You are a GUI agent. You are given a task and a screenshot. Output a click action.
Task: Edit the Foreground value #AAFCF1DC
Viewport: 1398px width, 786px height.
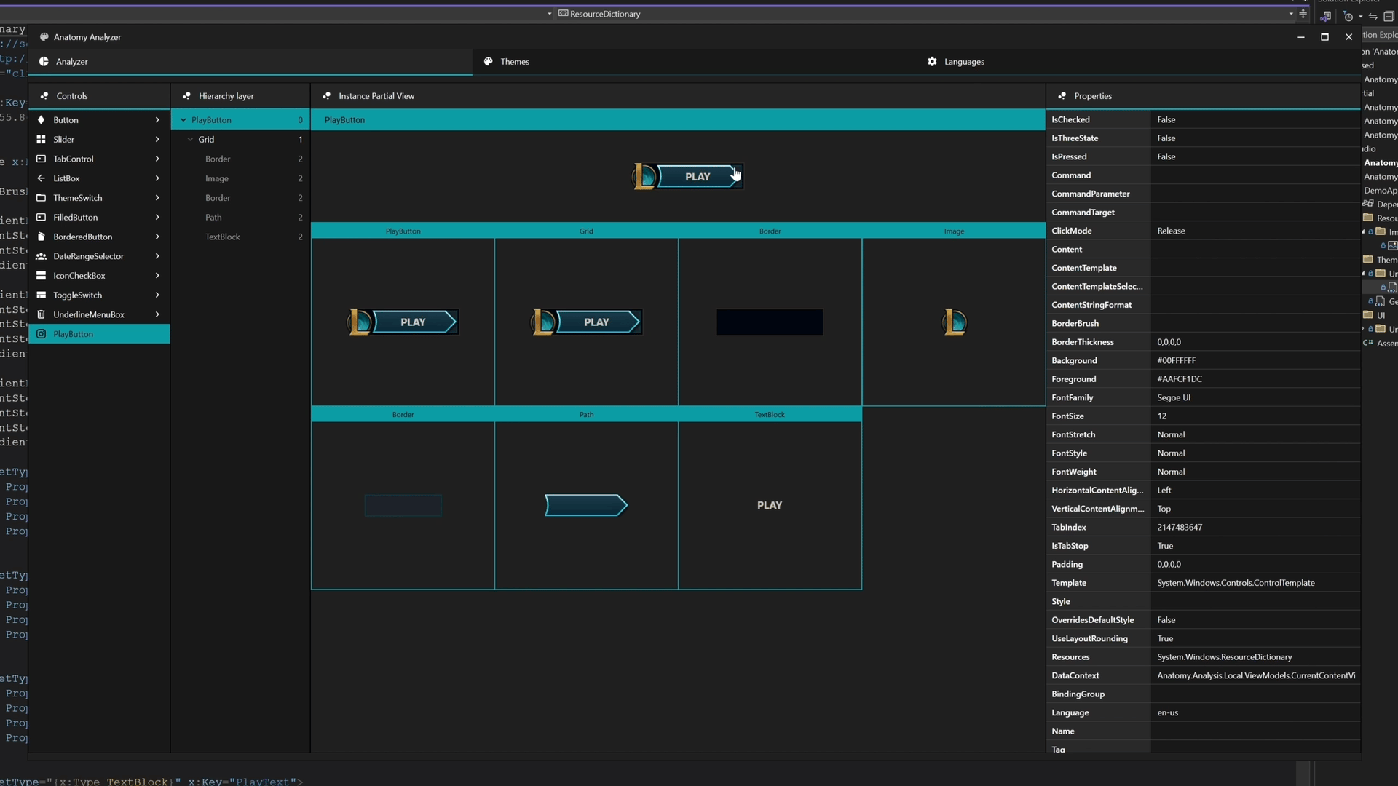pyautogui.click(x=1255, y=379)
